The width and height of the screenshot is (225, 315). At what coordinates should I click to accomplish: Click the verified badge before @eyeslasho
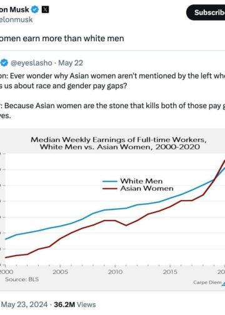point(4,63)
